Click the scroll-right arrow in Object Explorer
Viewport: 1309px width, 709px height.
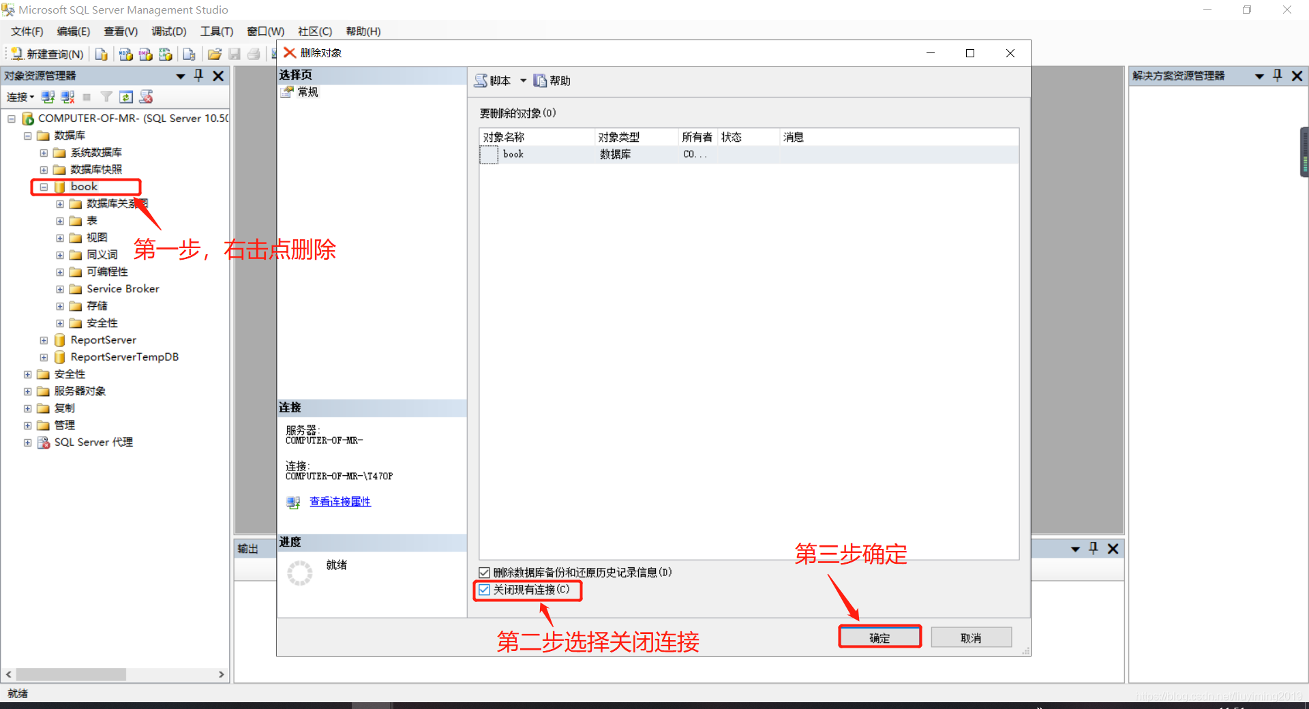click(x=221, y=674)
